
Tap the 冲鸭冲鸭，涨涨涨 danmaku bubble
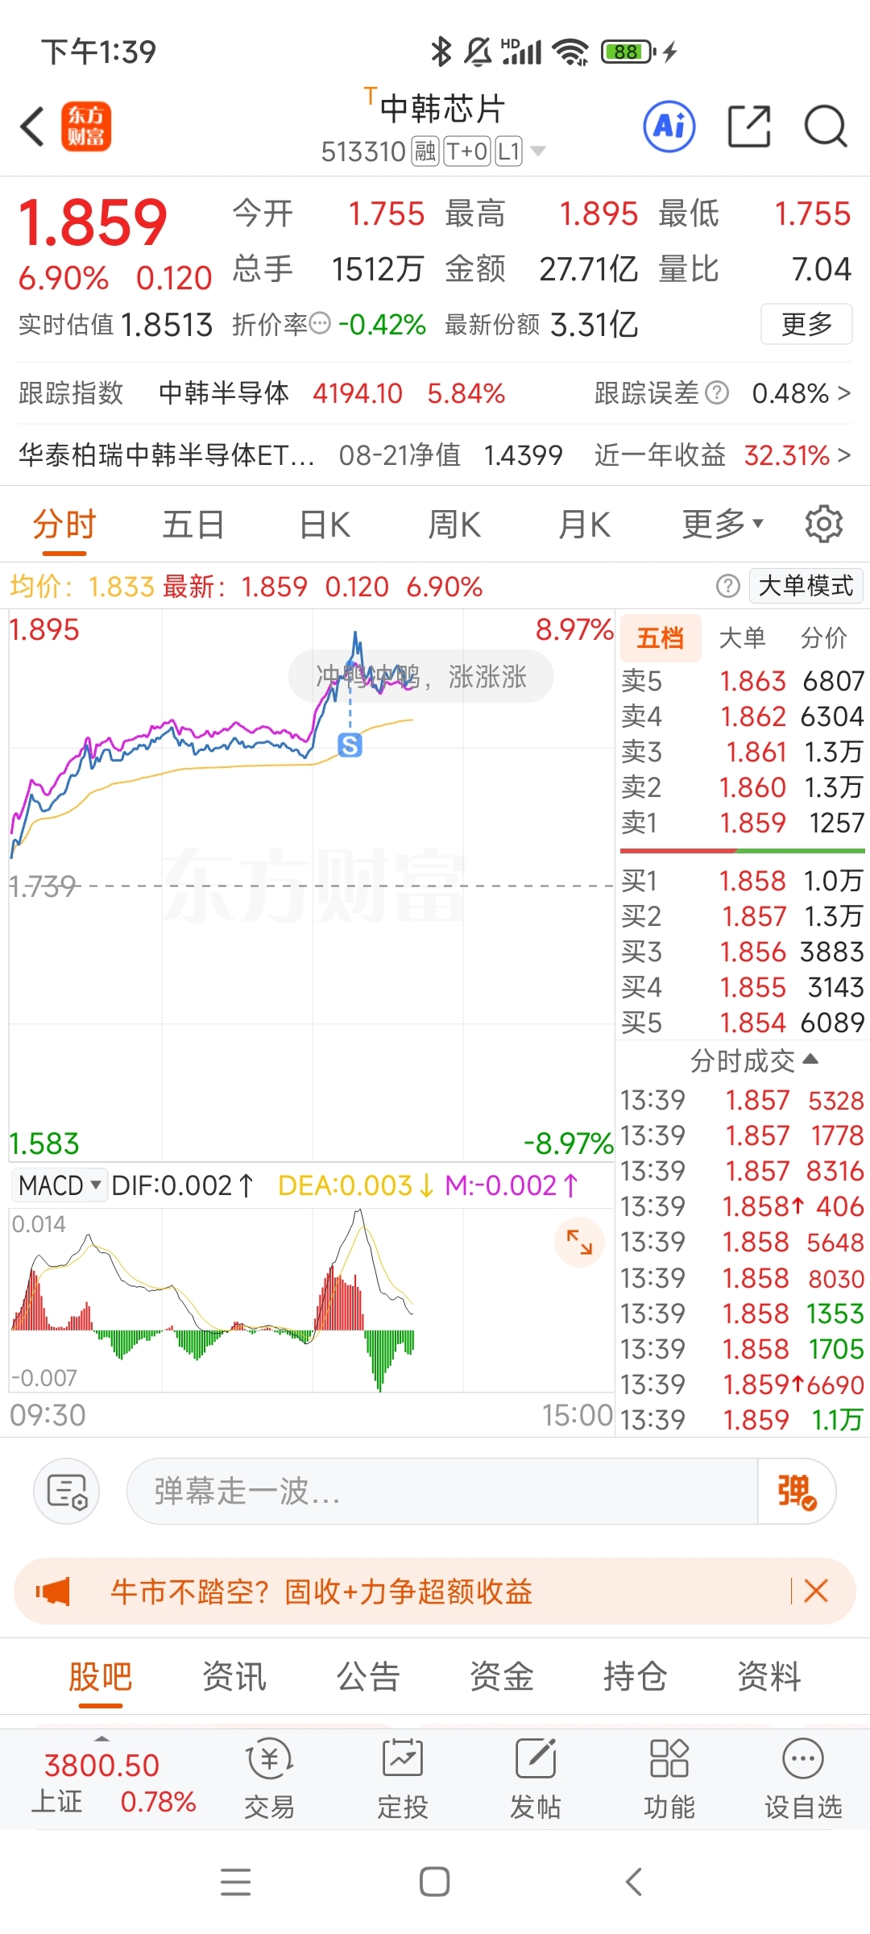[x=421, y=676]
